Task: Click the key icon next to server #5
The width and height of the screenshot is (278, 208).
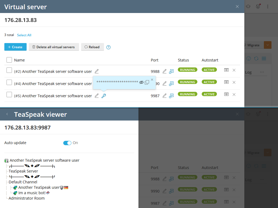Action: pyautogui.click(x=103, y=96)
